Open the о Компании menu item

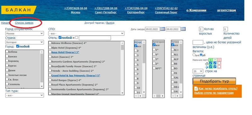196,10
